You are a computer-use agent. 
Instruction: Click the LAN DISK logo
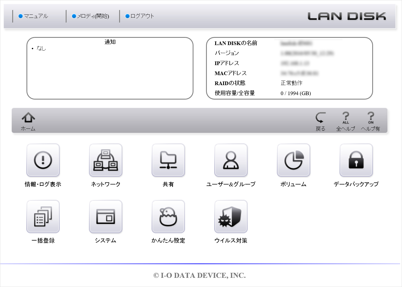tap(347, 16)
